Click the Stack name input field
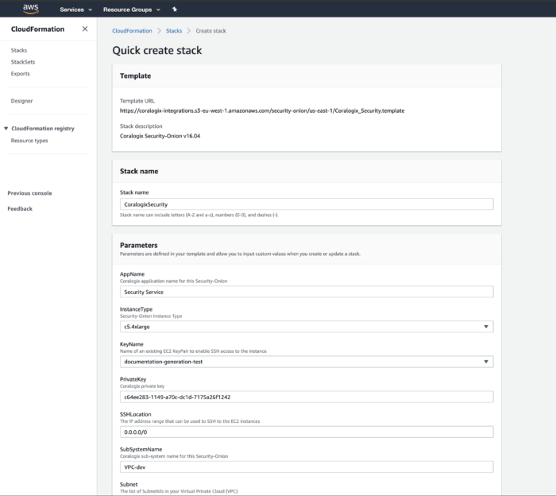 click(x=307, y=204)
